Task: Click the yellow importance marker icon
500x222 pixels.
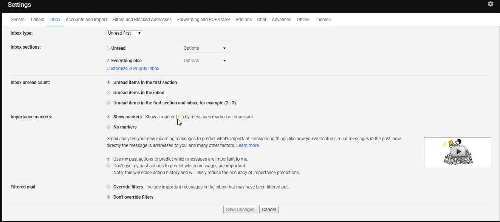Action: pyautogui.click(x=180, y=117)
